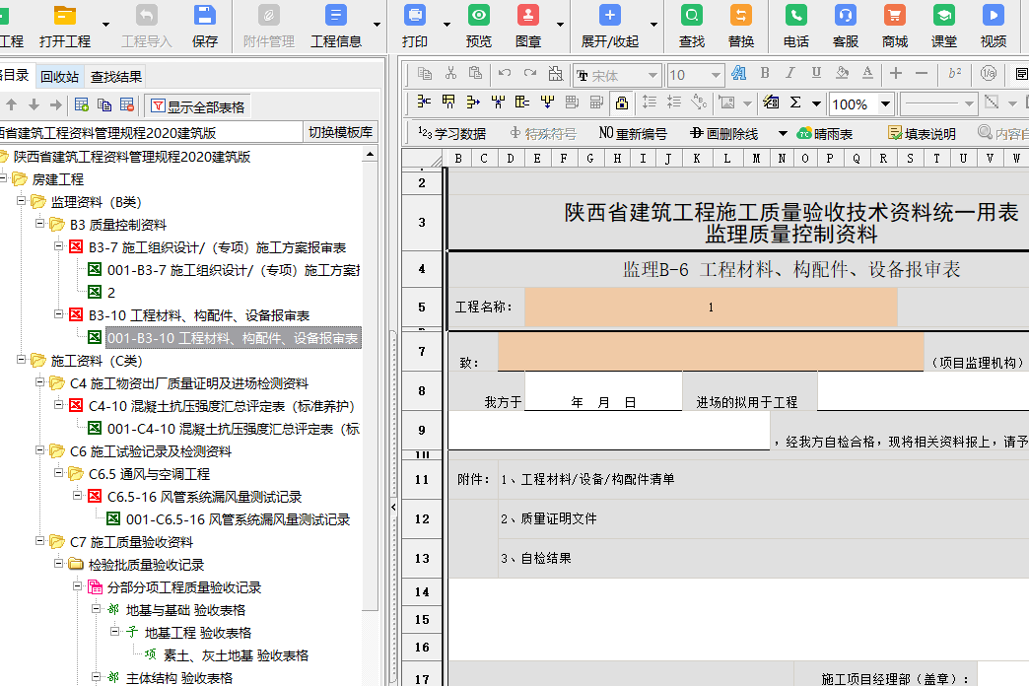Viewport: 1029px width, 686px height.
Task: Toggle the cell lock icon
Action: click(622, 103)
